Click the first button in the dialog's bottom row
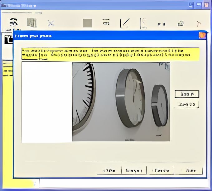The width and height of the screenshot is (212, 191). click(x=109, y=170)
